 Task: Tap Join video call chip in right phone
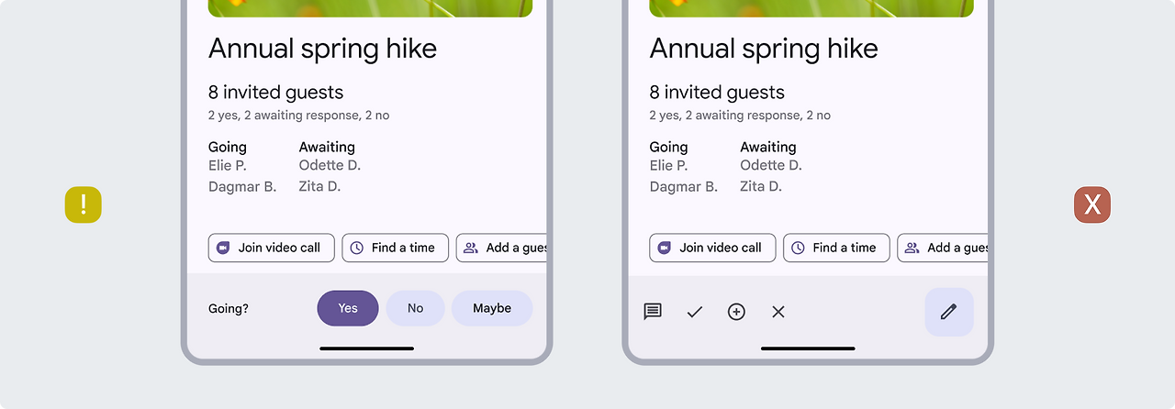(x=712, y=248)
